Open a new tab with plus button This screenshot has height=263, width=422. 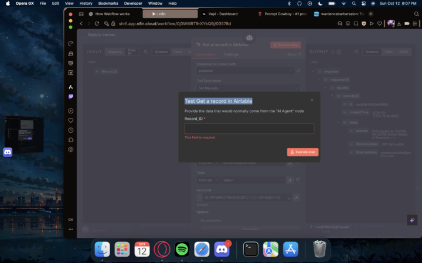coord(370,14)
